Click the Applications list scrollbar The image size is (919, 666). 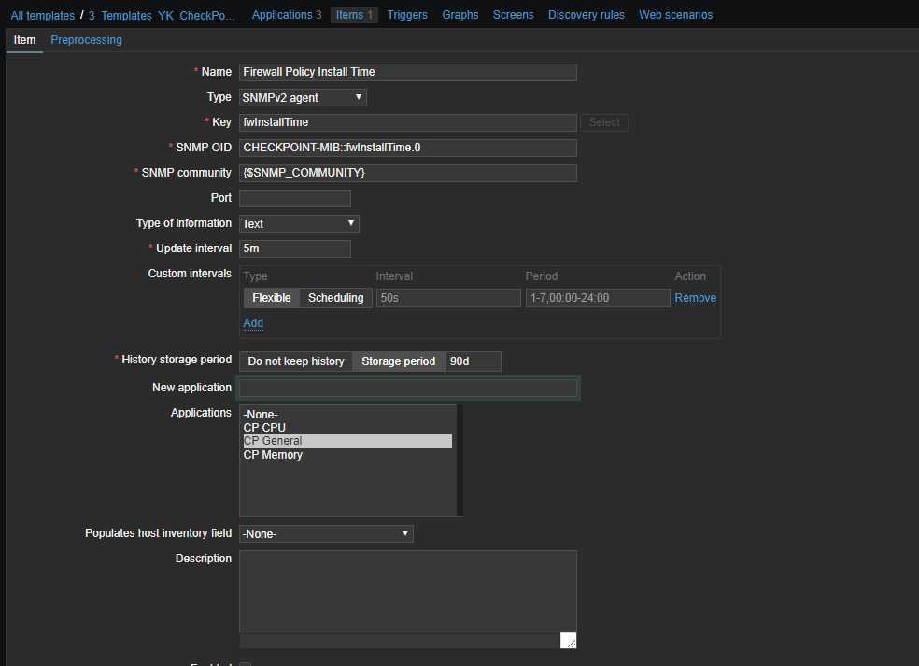[459, 460]
